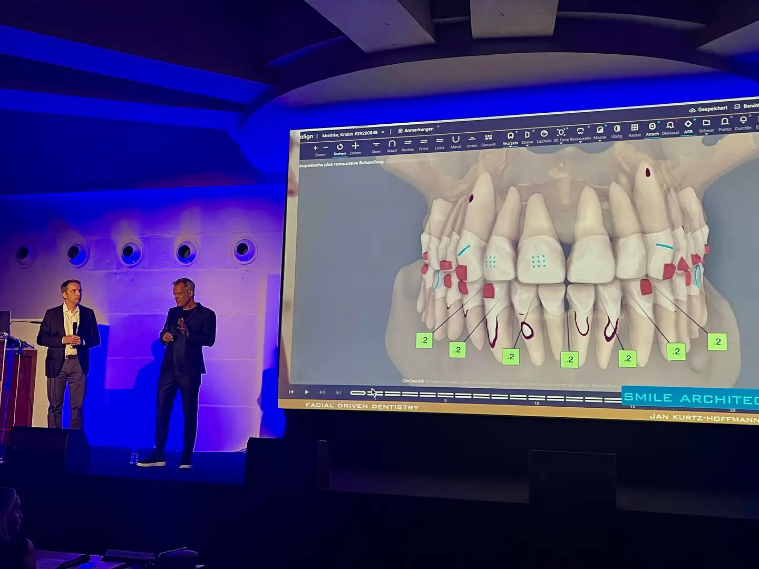
Task: Expand the Masse options arrow
Action: tap(600, 141)
